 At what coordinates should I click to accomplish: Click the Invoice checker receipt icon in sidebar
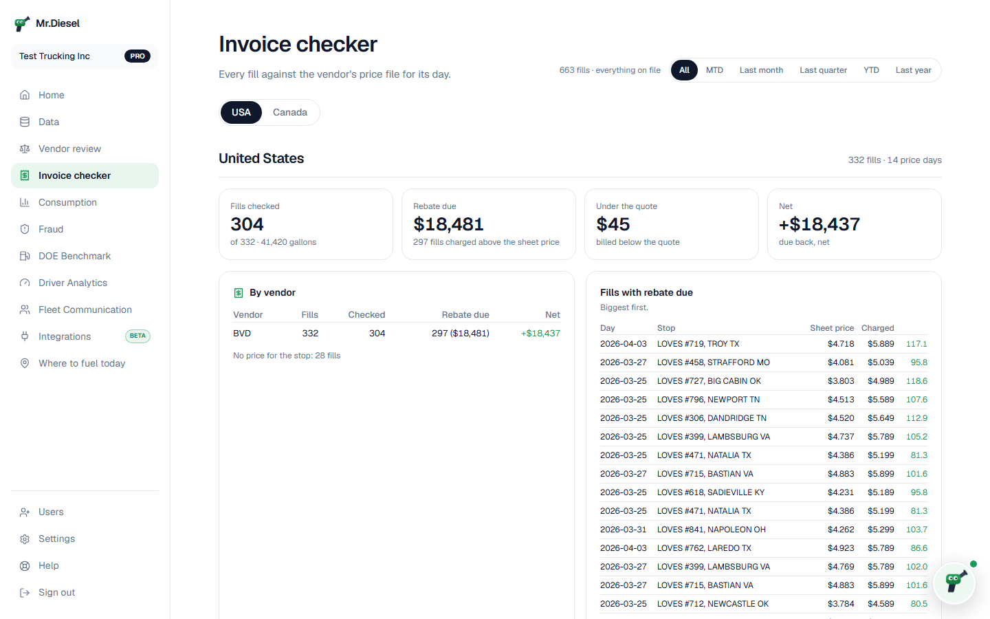click(25, 175)
